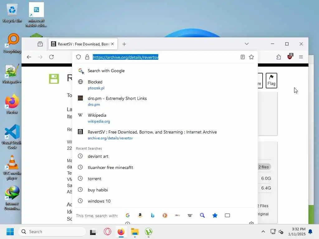The width and height of the screenshot is (319, 239).
Task: Open Firefox extensions puzzle icon
Action: click(279, 57)
